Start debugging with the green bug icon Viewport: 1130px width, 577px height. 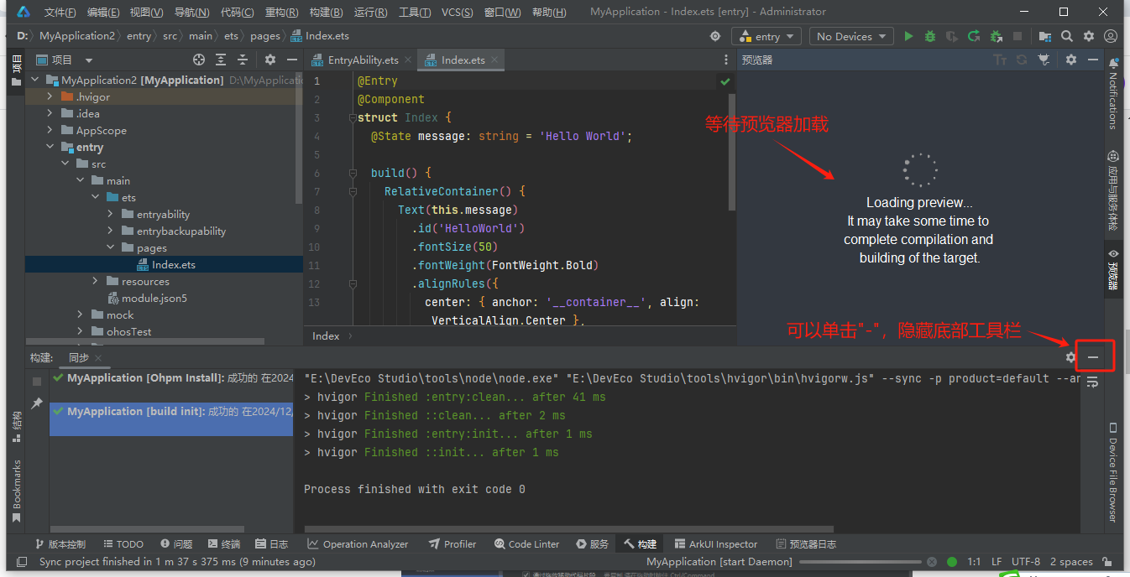[x=930, y=36]
